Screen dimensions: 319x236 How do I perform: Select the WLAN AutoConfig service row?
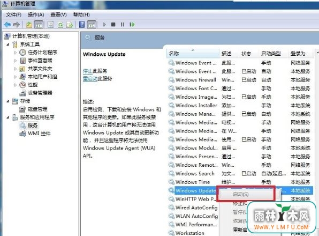click(193, 216)
